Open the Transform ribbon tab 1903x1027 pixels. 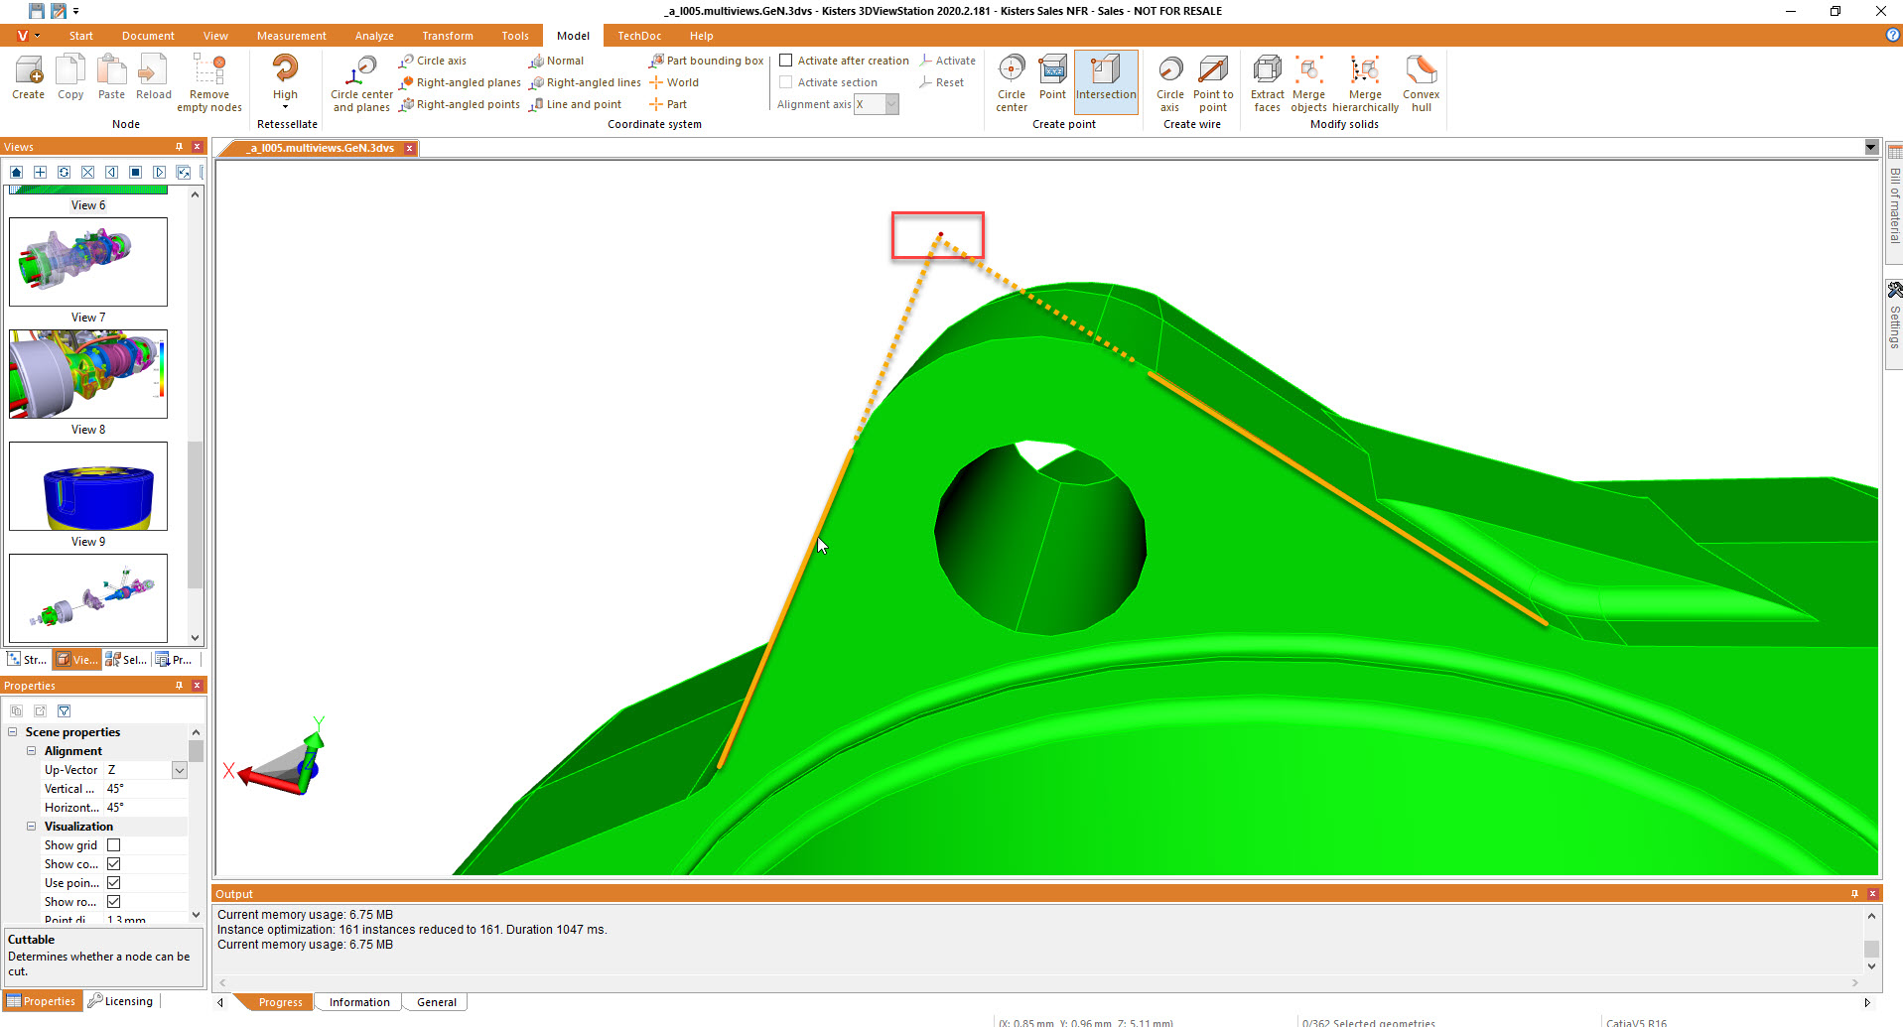click(x=447, y=36)
